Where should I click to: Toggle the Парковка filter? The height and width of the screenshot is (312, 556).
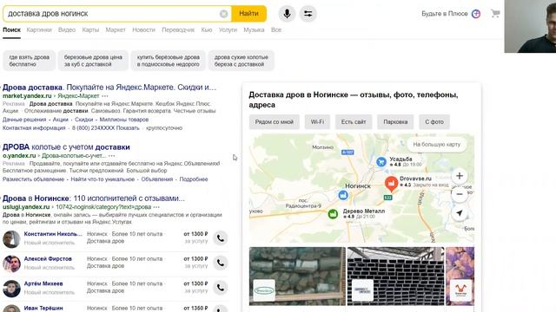395,122
